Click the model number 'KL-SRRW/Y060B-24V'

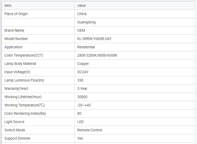[94, 39]
